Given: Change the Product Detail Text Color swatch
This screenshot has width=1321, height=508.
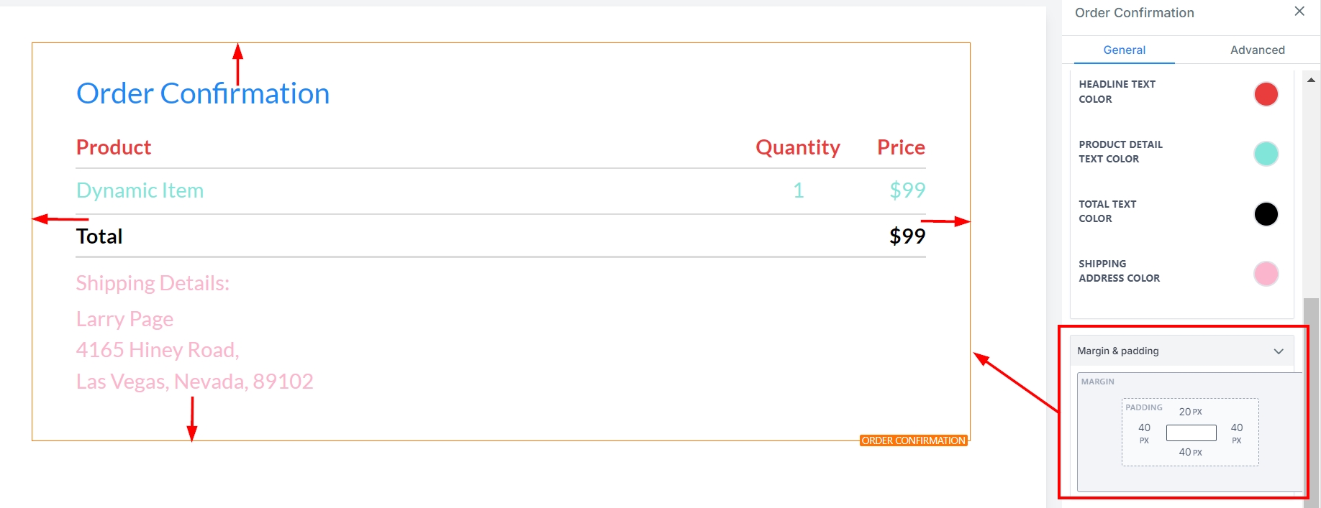Looking at the screenshot, I should 1266,154.
